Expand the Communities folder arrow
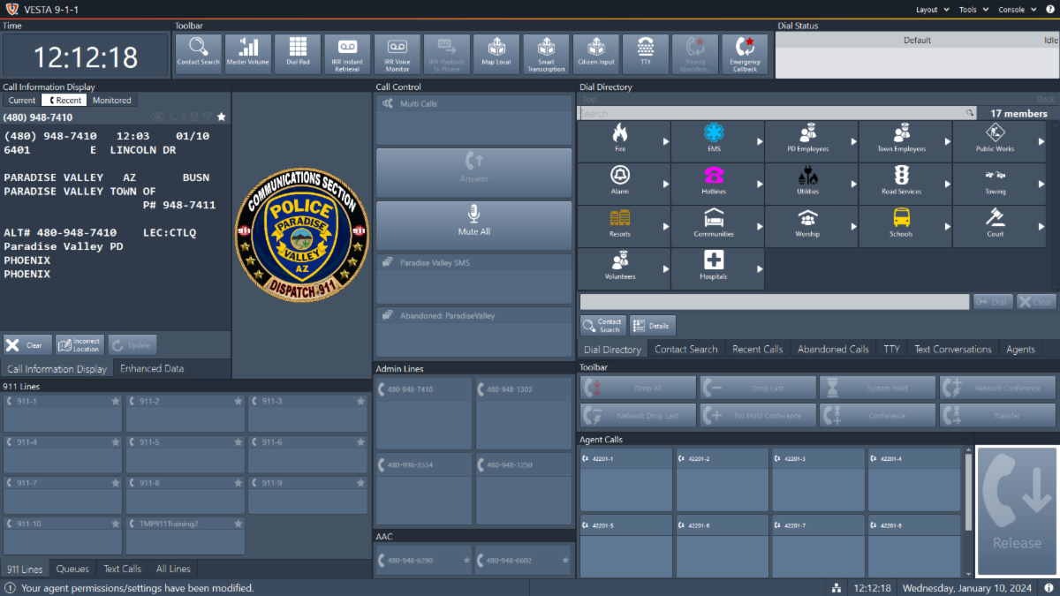Viewport: 1060px width, 596px height. click(759, 226)
